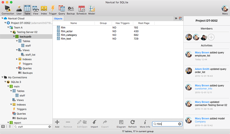Switch to View objects in toolbar

(35, 10)
